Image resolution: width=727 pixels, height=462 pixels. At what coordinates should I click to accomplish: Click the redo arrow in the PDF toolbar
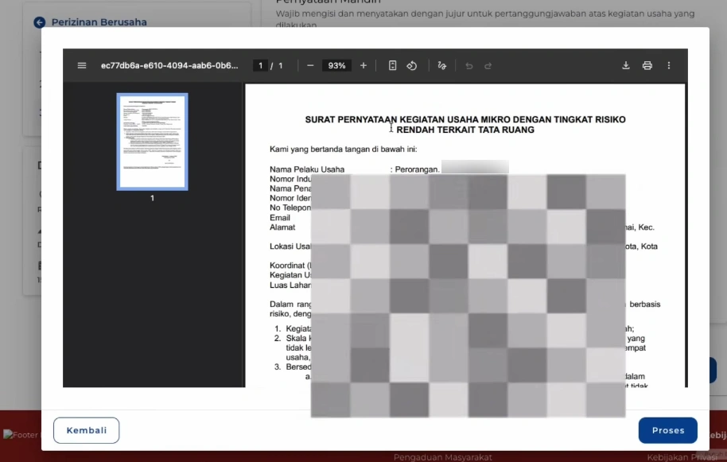coord(488,66)
